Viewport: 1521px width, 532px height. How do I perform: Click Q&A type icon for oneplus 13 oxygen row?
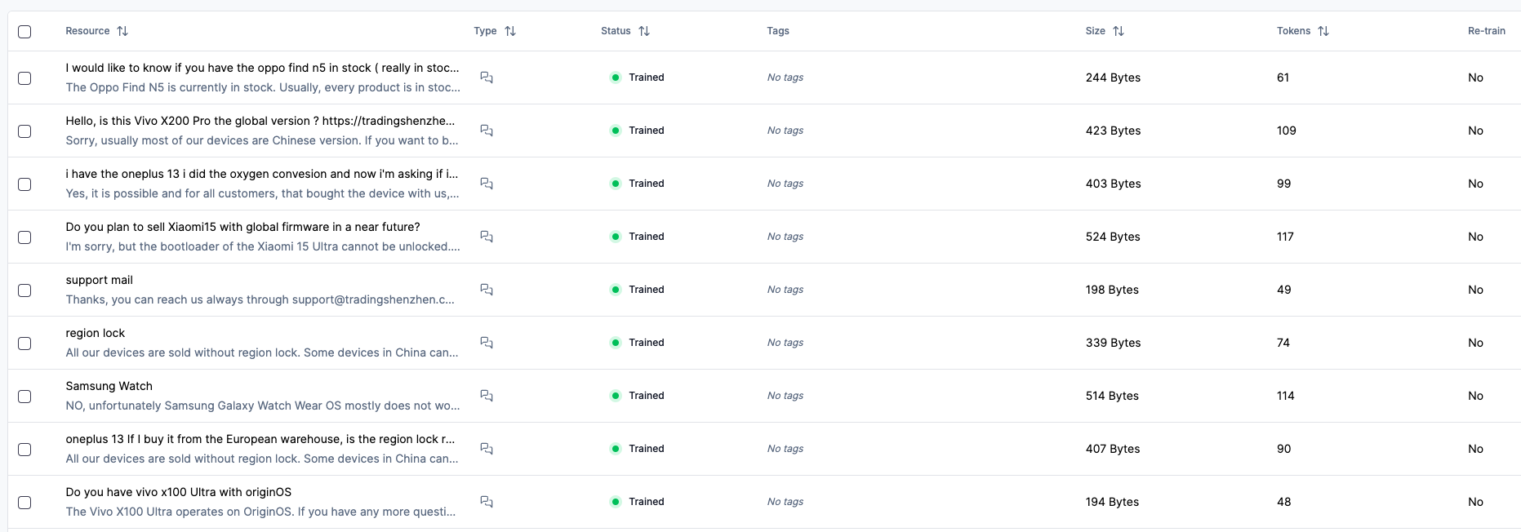pyautogui.click(x=487, y=184)
